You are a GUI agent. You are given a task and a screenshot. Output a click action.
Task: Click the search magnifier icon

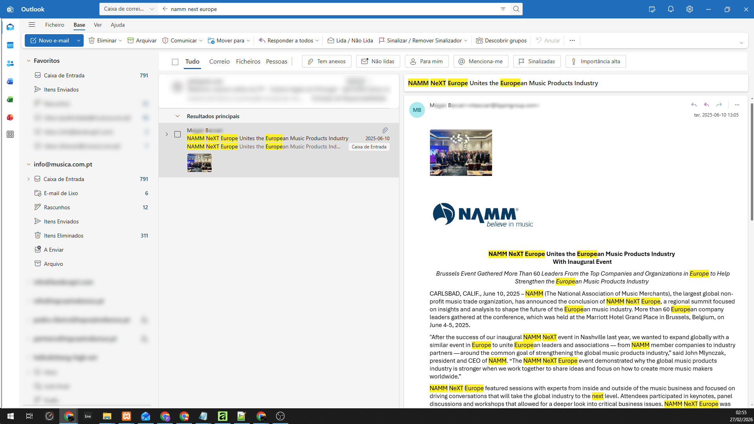516,9
